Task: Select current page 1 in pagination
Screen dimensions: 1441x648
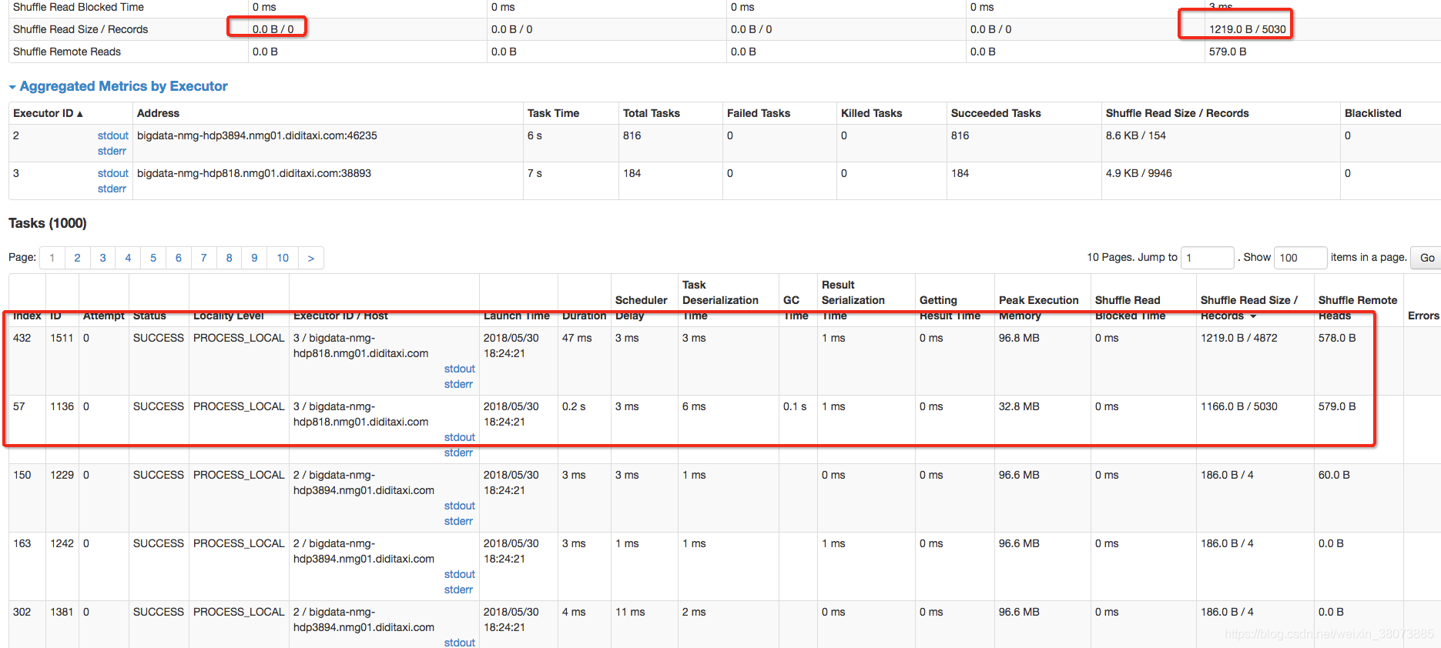Action: (52, 258)
